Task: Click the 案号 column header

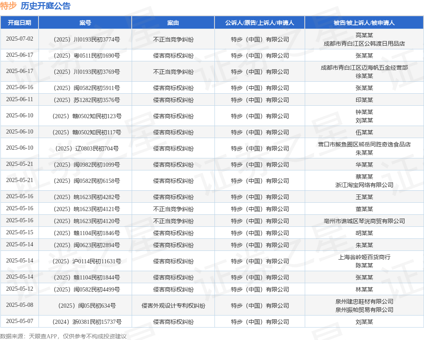Action: pos(85,23)
